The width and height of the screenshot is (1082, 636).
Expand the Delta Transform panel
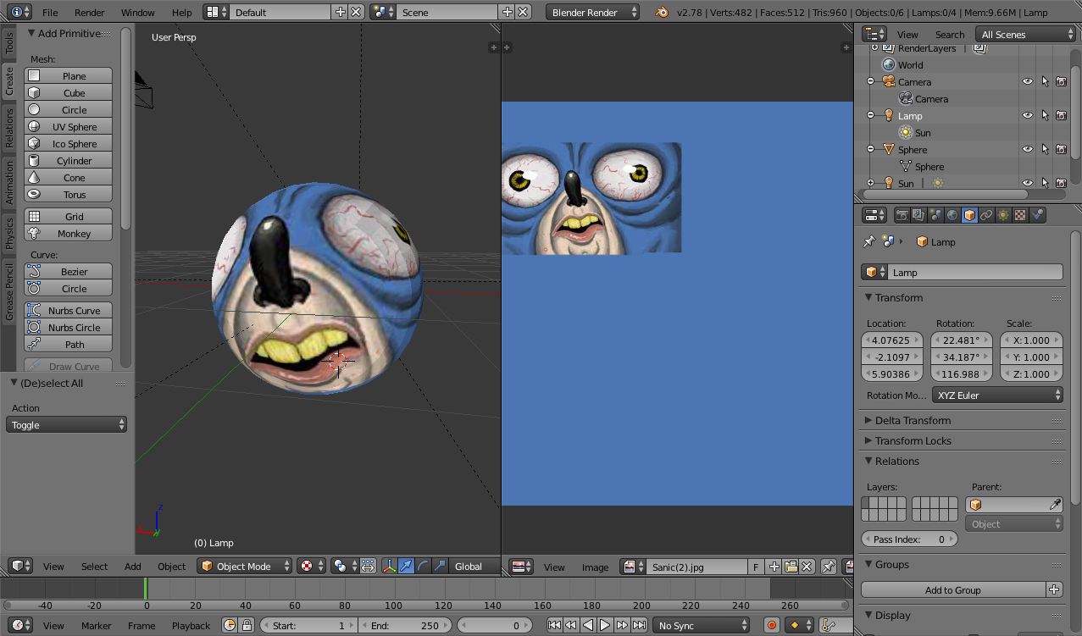(x=913, y=421)
